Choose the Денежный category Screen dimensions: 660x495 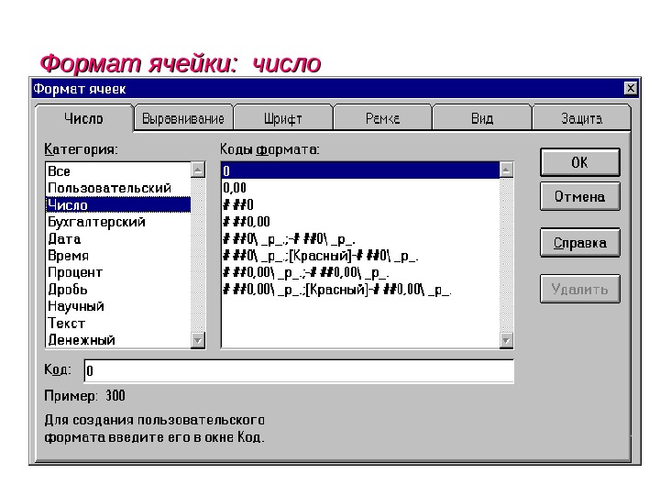(x=118, y=340)
